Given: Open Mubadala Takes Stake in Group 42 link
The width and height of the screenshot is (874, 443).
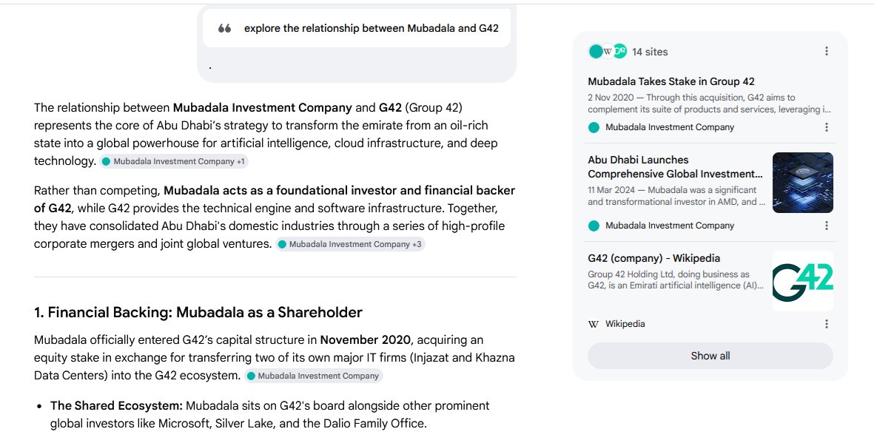Looking at the screenshot, I should [671, 81].
